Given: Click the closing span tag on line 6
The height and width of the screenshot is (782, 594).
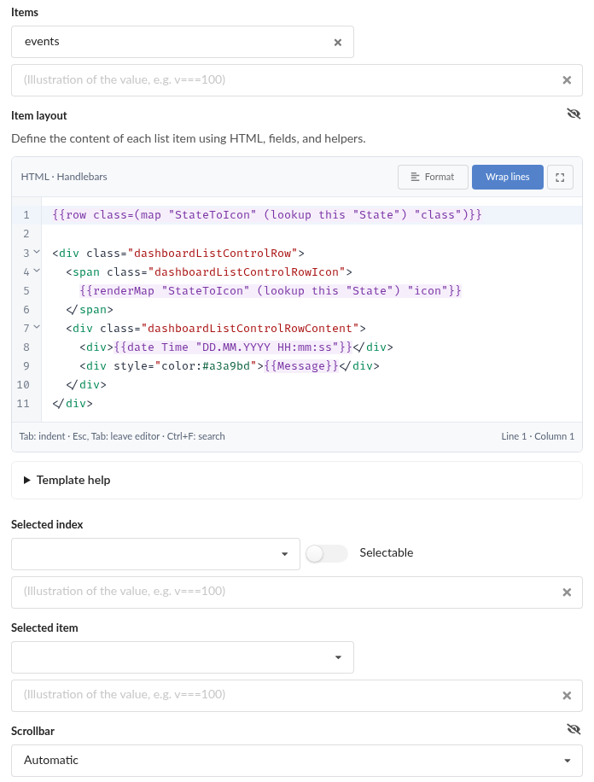Looking at the screenshot, I should [90, 310].
